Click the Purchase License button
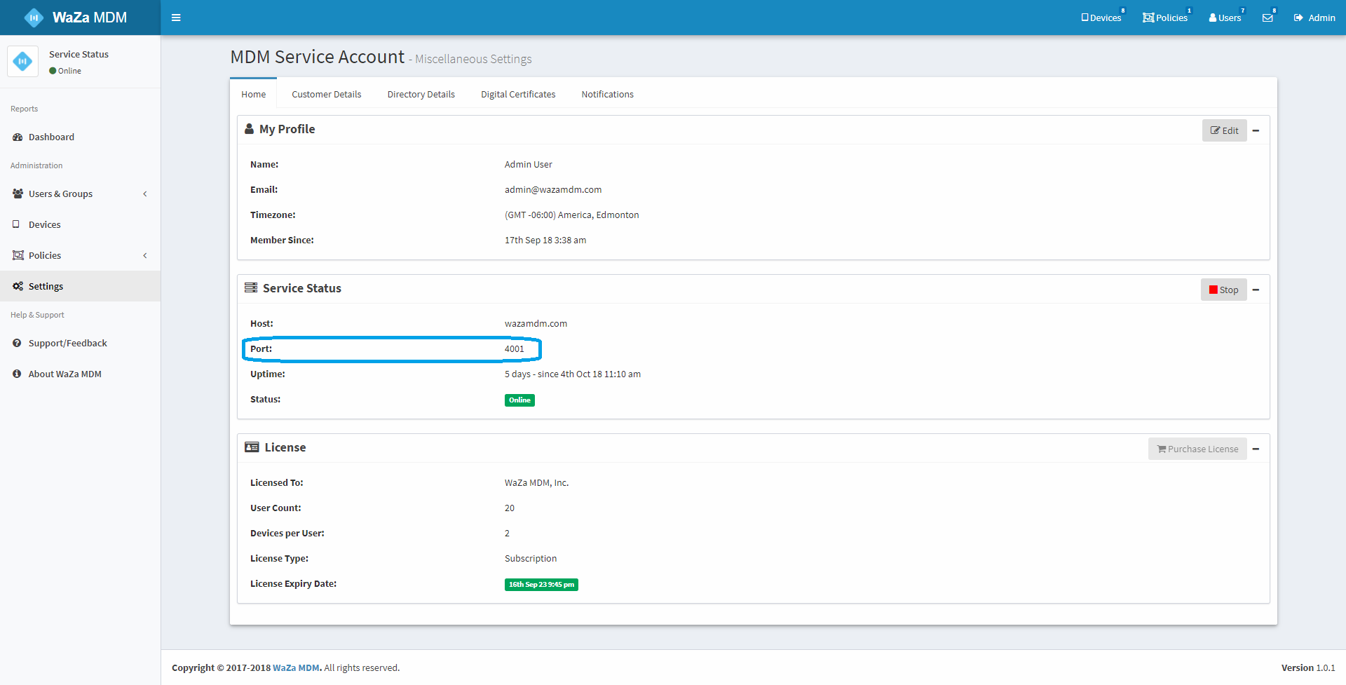Viewport: 1346px width, 685px height. pos(1197,449)
